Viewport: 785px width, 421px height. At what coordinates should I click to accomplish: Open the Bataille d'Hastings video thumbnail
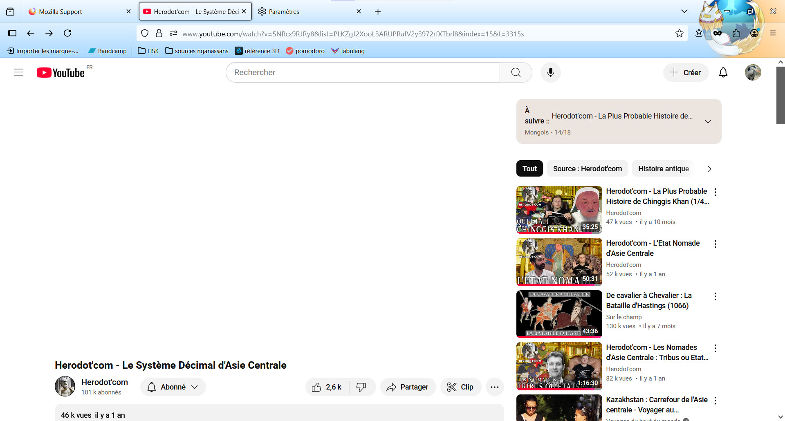(559, 314)
